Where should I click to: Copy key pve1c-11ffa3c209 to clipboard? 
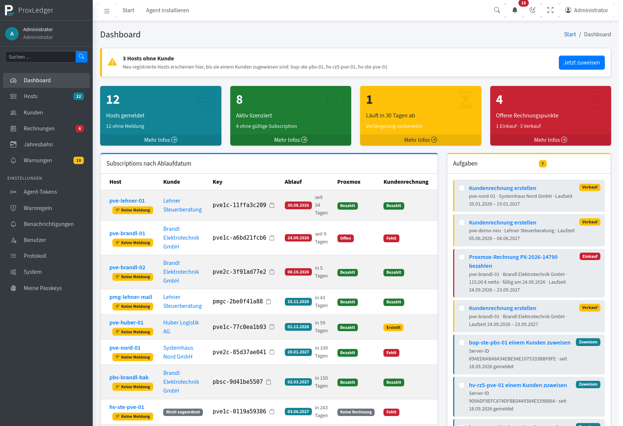tap(272, 205)
